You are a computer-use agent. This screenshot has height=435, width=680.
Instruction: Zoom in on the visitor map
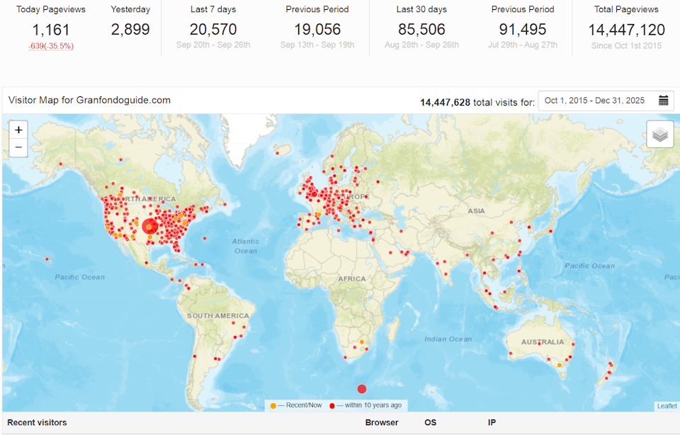[x=18, y=130]
